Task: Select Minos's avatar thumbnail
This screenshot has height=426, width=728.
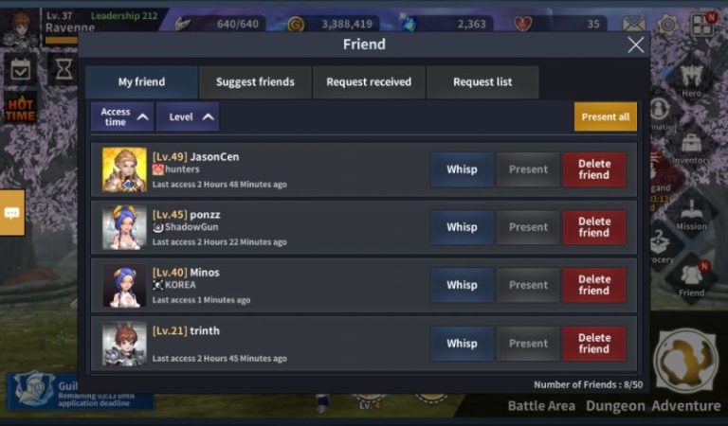Action: [124, 286]
